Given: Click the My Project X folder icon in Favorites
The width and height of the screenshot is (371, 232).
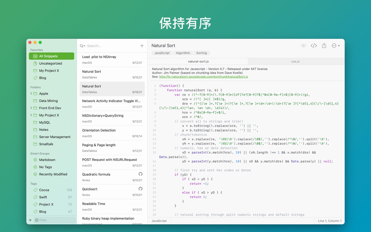Looking at the screenshot, I should (35, 71).
